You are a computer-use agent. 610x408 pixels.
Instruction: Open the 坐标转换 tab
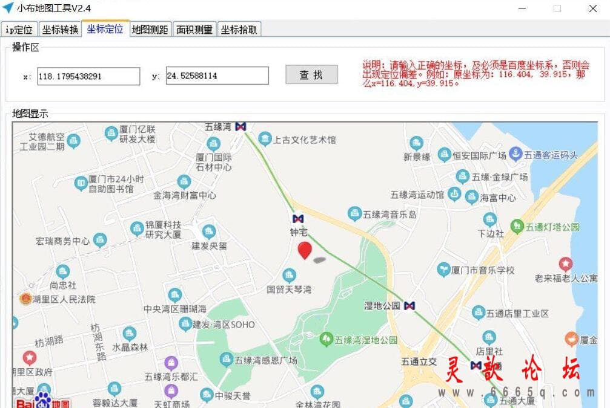60,30
